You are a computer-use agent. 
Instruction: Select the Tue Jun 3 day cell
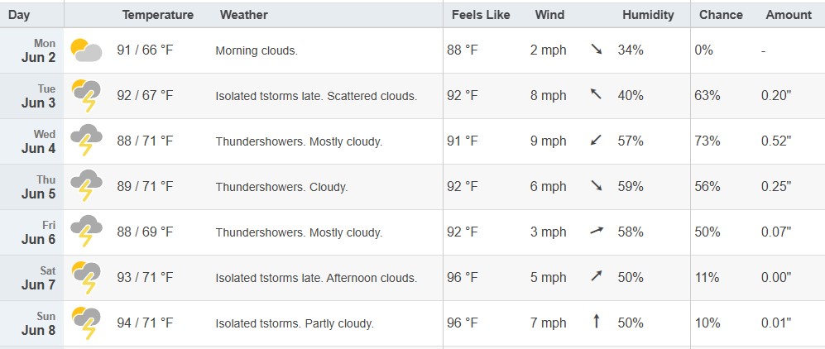(32, 96)
